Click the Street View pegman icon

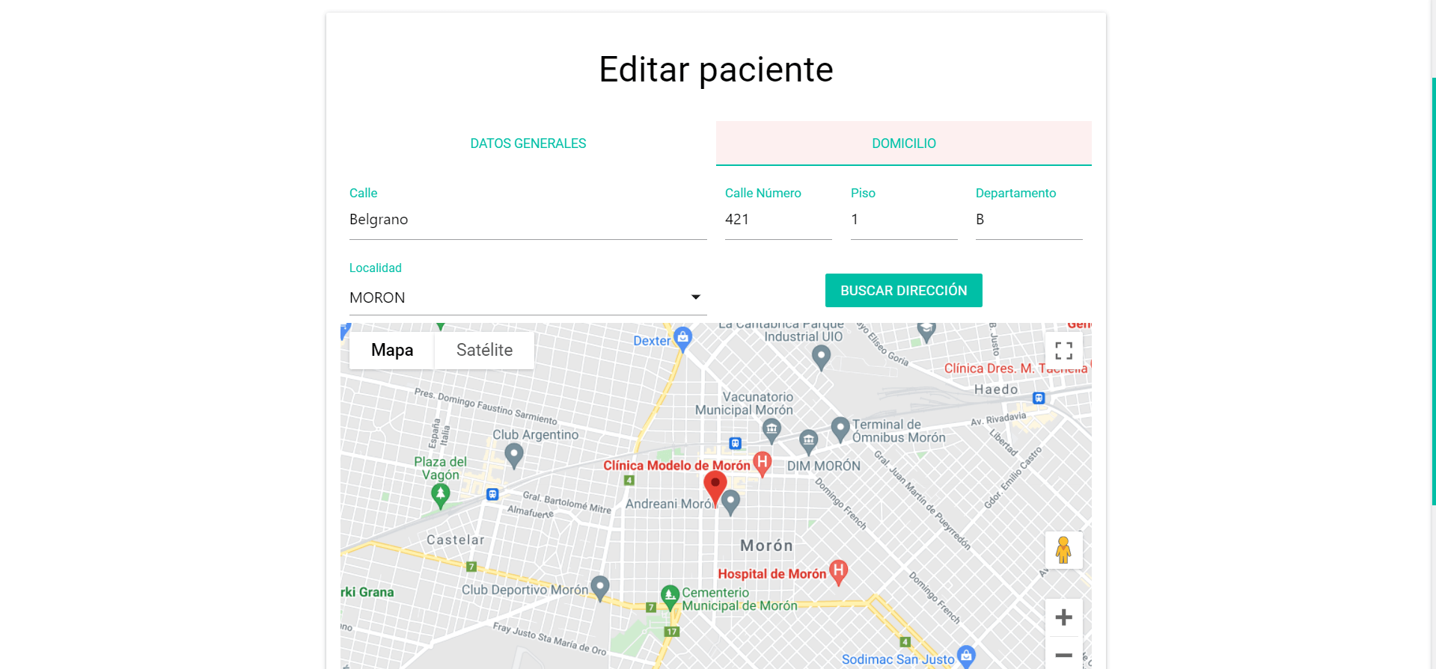tap(1063, 550)
